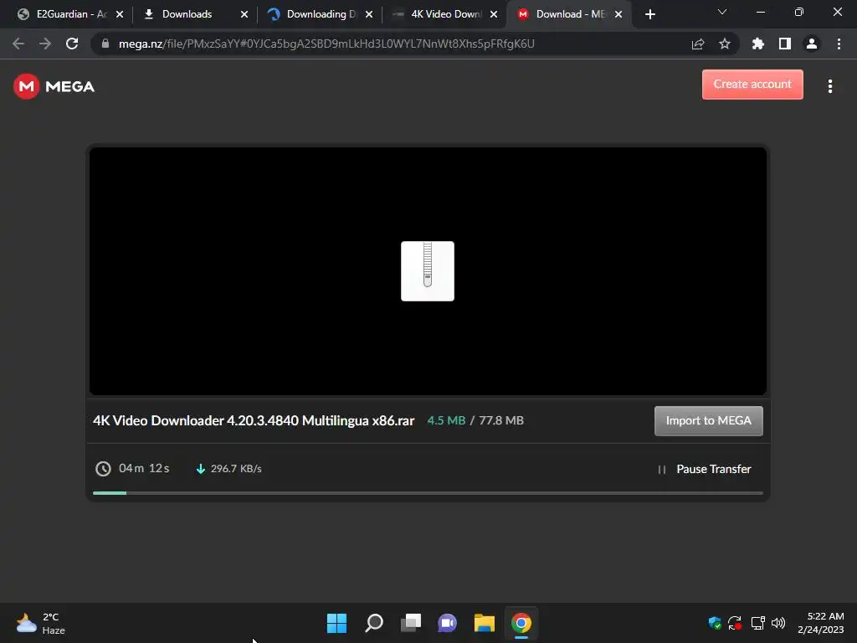Click the site lock icon in address bar
Screen dimensions: 857x643
[x=105, y=44]
